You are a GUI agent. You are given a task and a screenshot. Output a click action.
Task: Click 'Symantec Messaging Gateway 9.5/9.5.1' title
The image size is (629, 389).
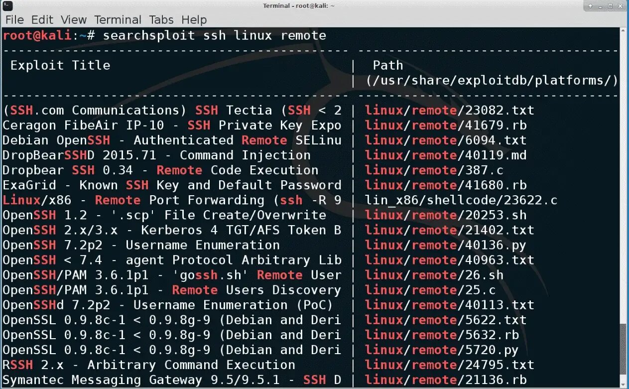172,380
